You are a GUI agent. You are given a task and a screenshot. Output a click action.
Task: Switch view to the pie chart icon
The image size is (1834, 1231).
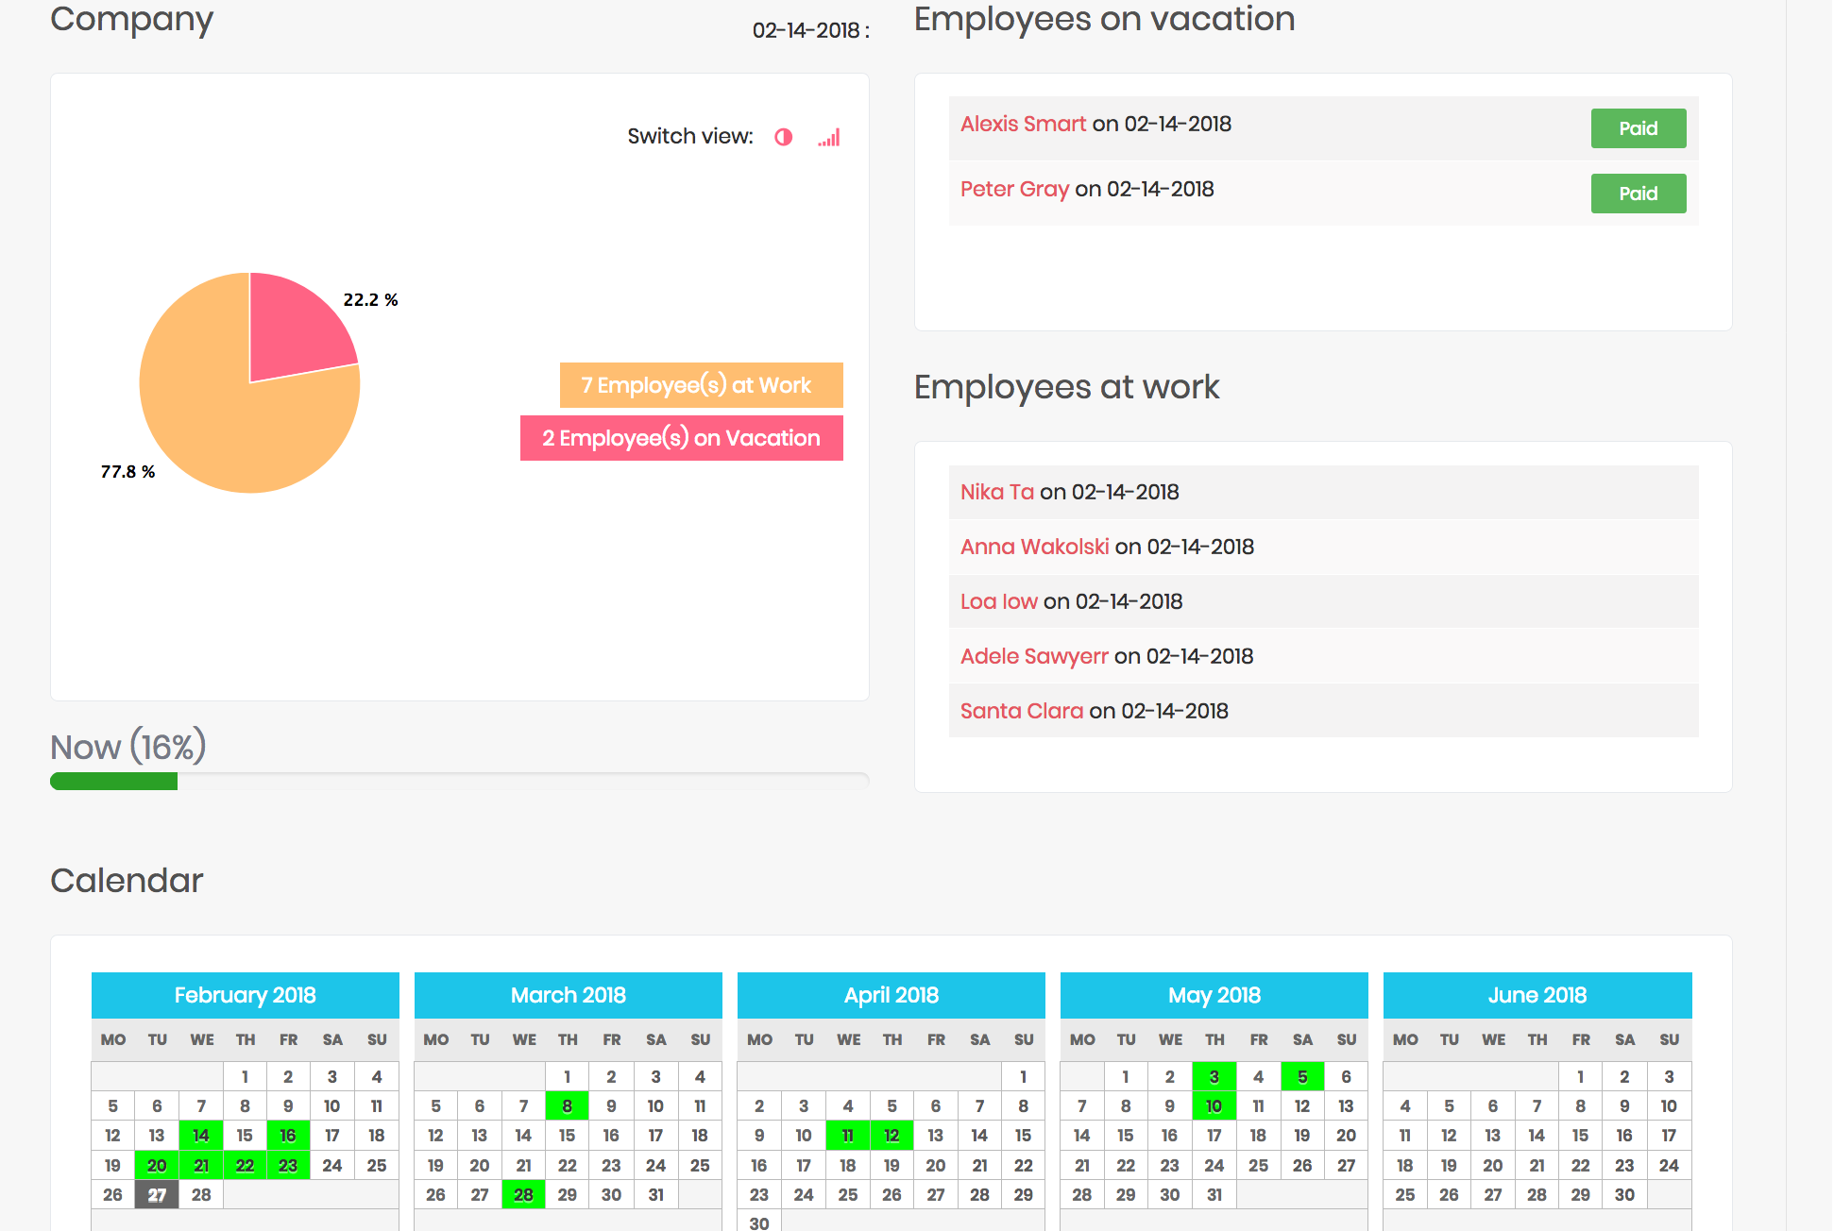[783, 137]
